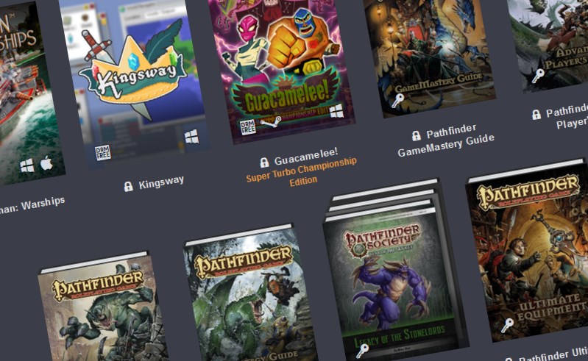Select the Pathfinder bestiary book with green monster
Screen dimensions: 588x361
103,307
